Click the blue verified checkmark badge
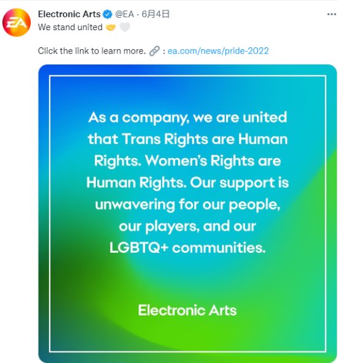 click(x=108, y=14)
